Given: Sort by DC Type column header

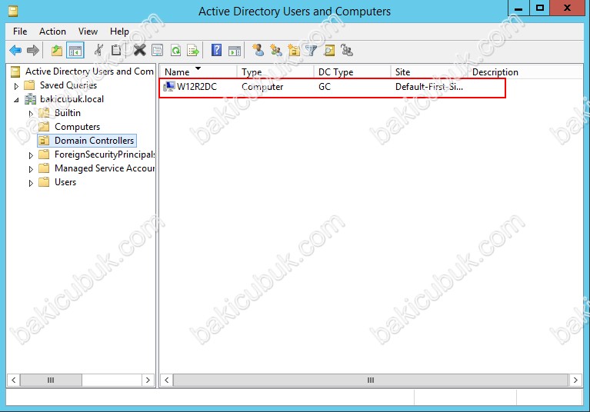Looking at the screenshot, I should (352, 71).
